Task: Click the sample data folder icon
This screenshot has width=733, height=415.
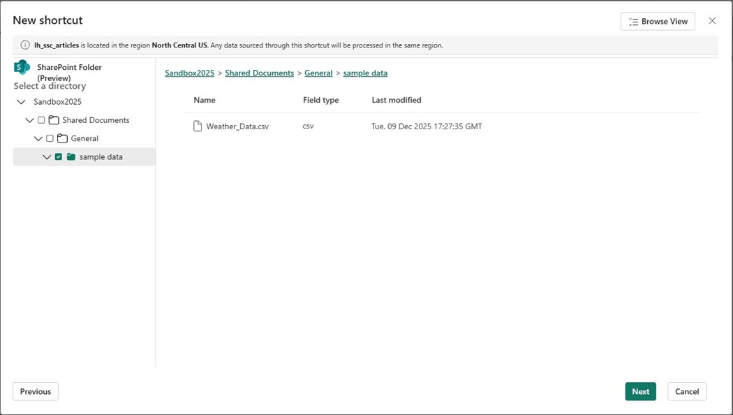Action: point(71,156)
